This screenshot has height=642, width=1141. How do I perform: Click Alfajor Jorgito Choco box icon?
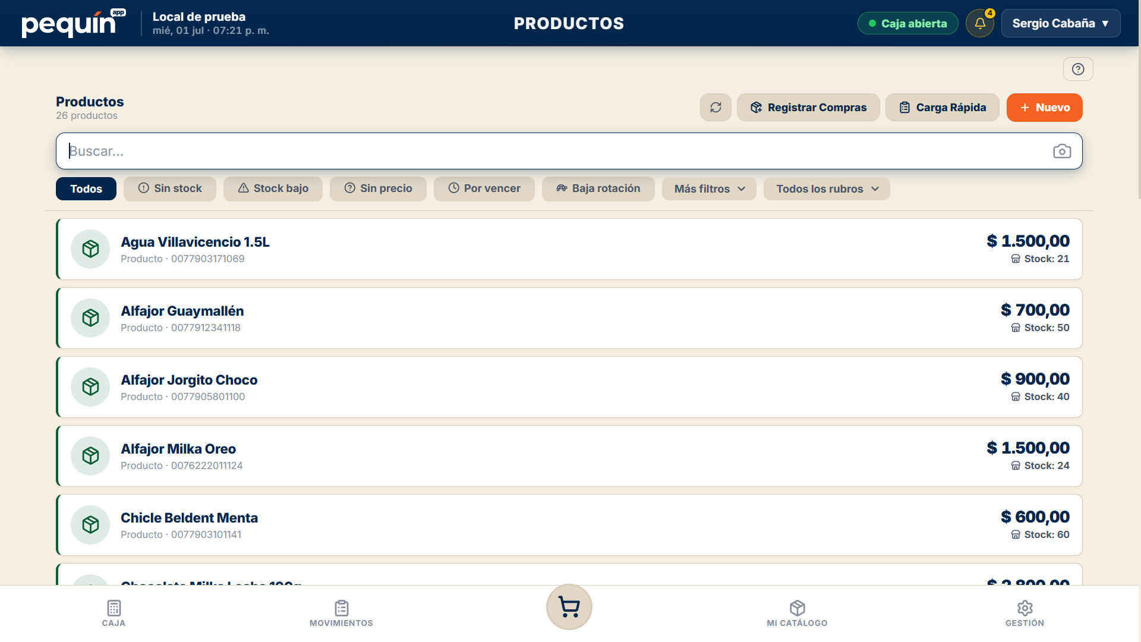pos(90,387)
